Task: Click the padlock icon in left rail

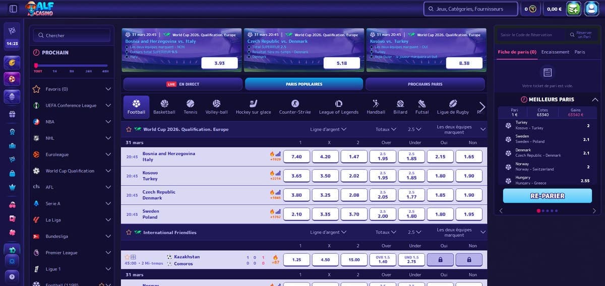Action: 12,173
